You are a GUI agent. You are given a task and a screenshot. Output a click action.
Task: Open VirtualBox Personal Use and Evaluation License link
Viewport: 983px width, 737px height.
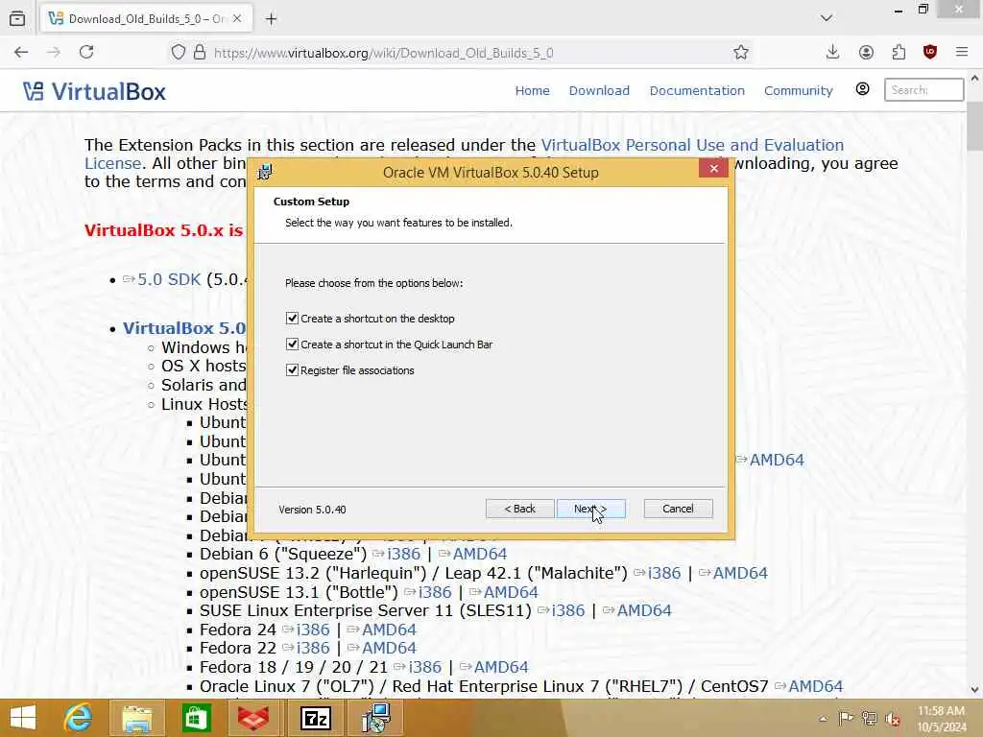(x=692, y=145)
